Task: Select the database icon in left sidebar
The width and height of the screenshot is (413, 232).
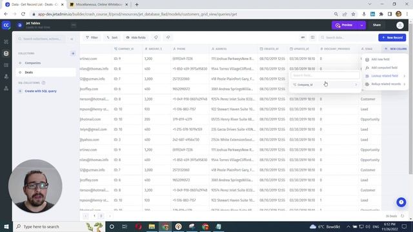Action: tap(6, 53)
